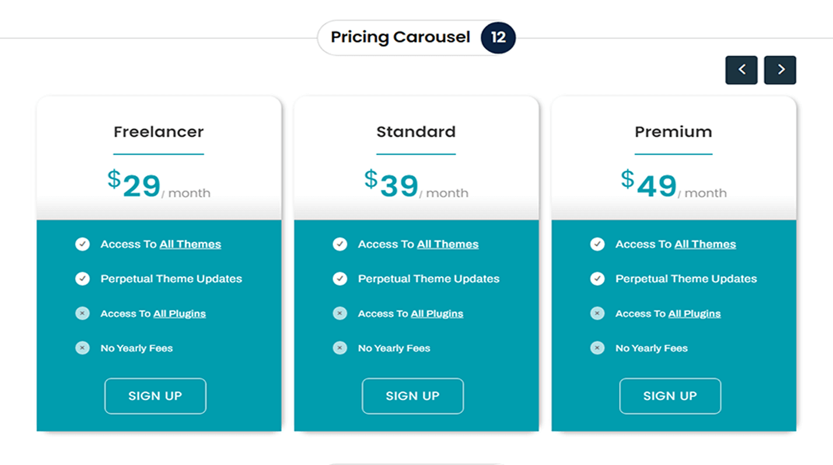Screen dimensions: 833x465
Task: Click the Freelancer All Themes checkmark icon
Action: point(82,244)
